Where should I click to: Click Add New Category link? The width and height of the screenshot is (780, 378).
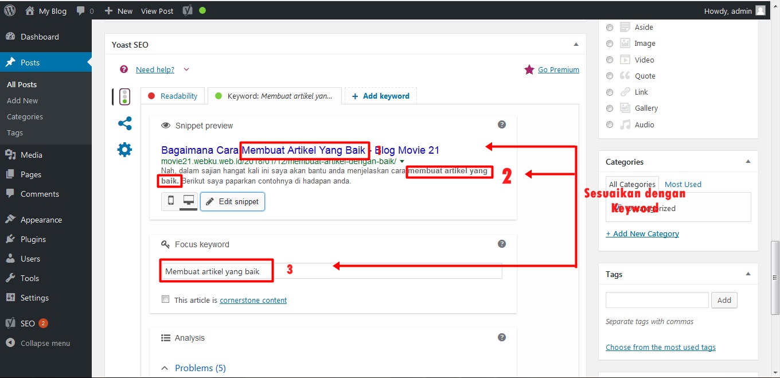(642, 233)
